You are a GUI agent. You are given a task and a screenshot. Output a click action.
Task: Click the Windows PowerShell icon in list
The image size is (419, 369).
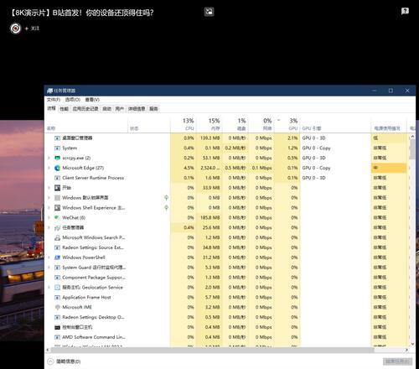(x=57, y=257)
